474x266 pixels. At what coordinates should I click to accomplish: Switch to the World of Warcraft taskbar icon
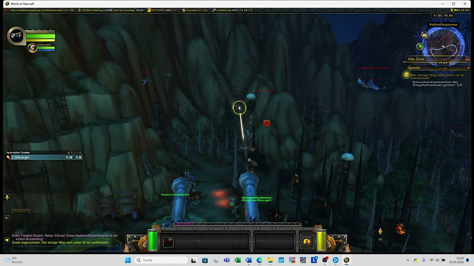tap(346, 260)
